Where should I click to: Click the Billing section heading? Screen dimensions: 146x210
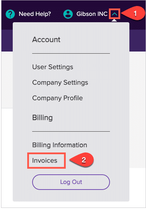(x=42, y=118)
